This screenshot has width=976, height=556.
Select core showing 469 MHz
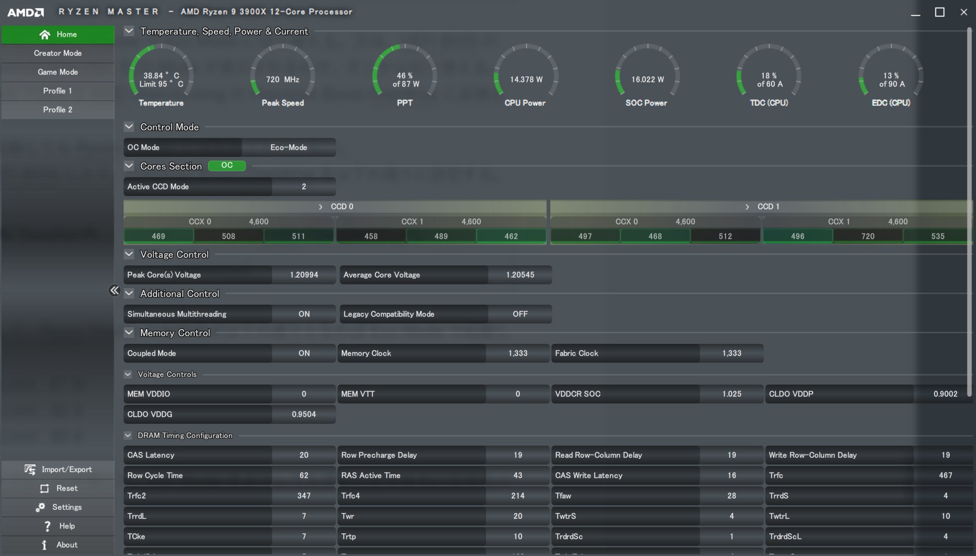tap(158, 236)
